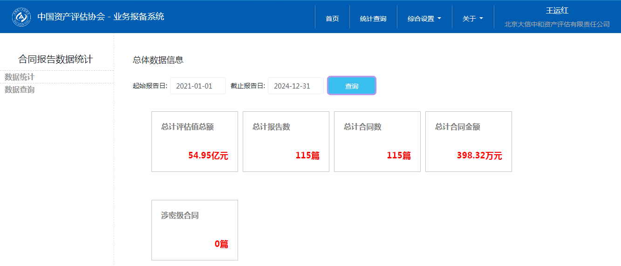The width and height of the screenshot is (621, 266).
Task: Go to the 首页 menu item
Action: click(x=332, y=19)
